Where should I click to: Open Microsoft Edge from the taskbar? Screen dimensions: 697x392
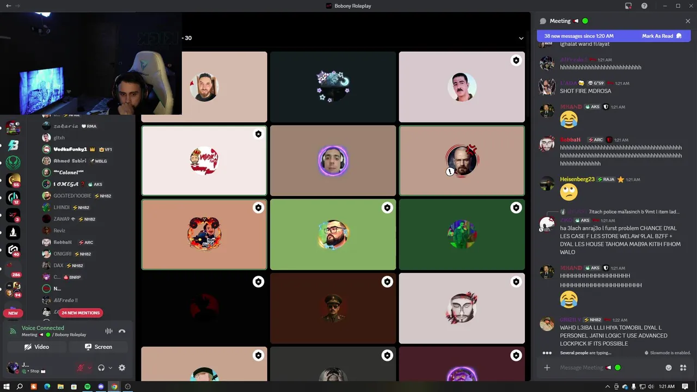(x=47, y=387)
